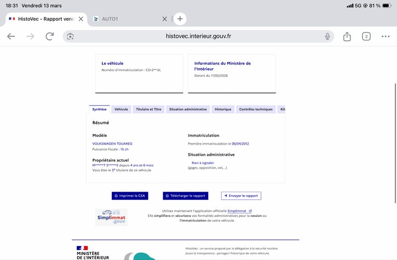Switch to the AUTO1 tab

[x=130, y=19]
